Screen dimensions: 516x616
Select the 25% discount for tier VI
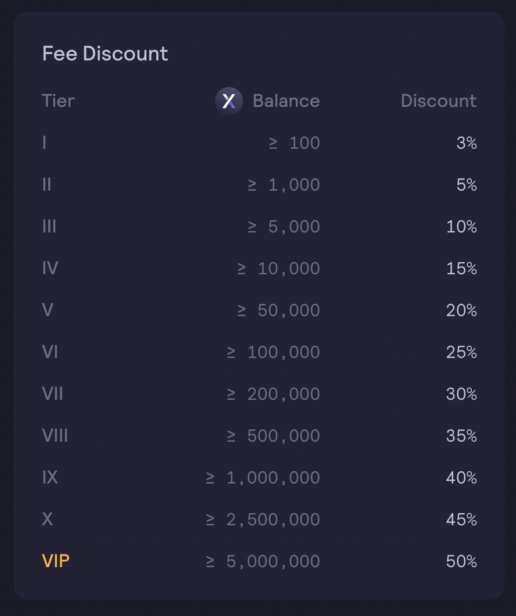coord(461,352)
